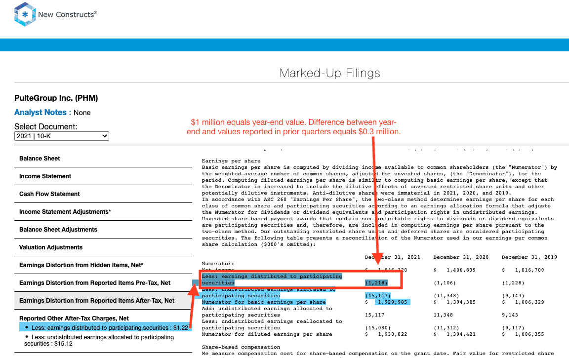Select Income Statement Adjustments
Image resolution: width=569 pixels, height=358 pixels.
(x=103, y=212)
